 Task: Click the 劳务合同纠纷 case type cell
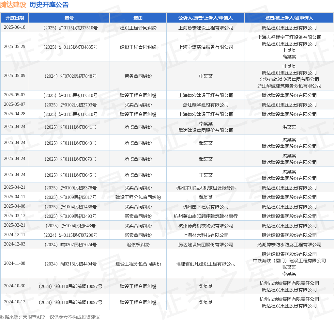pyautogui.click(x=138, y=76)
